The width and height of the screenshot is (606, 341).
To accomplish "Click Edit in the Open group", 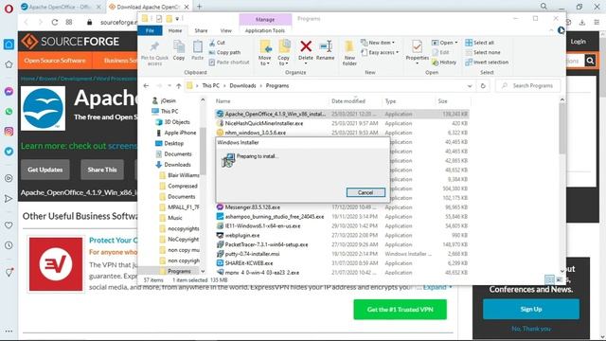I will (x=440, y=52).
